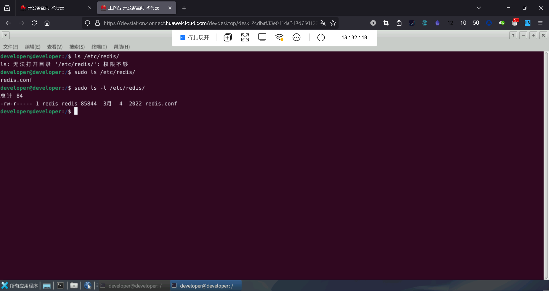This screenshot has height=292, width=549.
Task: Click the site security padlock icon
Action: (98, 23)
